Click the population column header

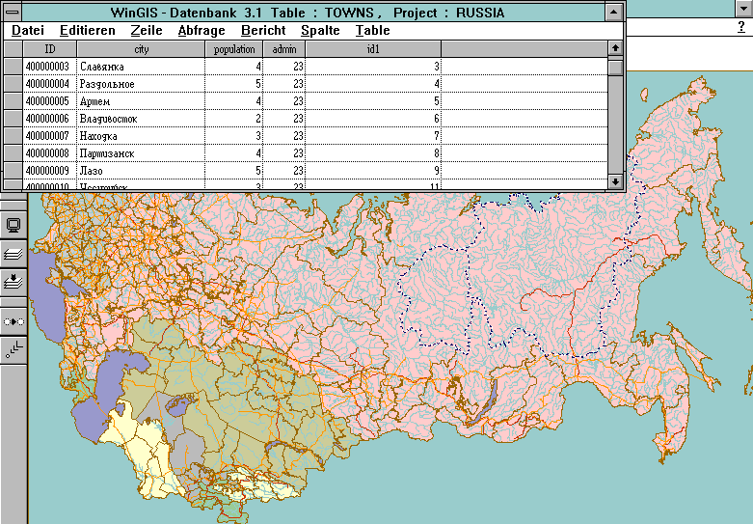234,49
